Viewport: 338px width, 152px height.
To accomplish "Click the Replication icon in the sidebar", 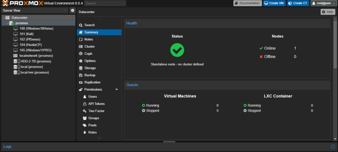I will click(x=81, y=82).
